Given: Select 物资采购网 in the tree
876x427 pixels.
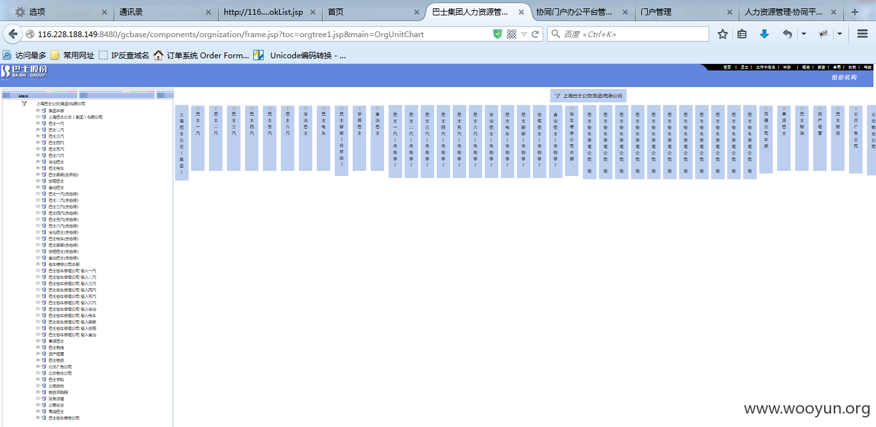Looking at the screenshot, I should coord(58,392).
